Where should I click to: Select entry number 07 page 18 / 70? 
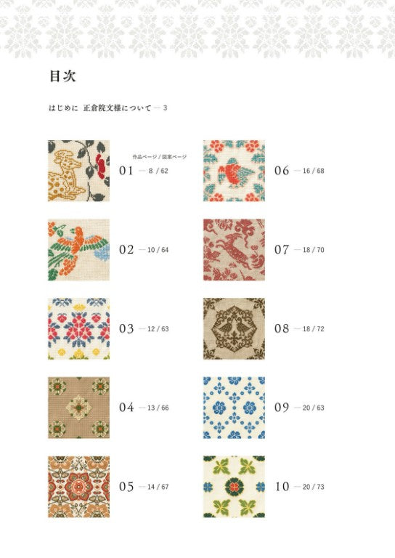[299, 250]
